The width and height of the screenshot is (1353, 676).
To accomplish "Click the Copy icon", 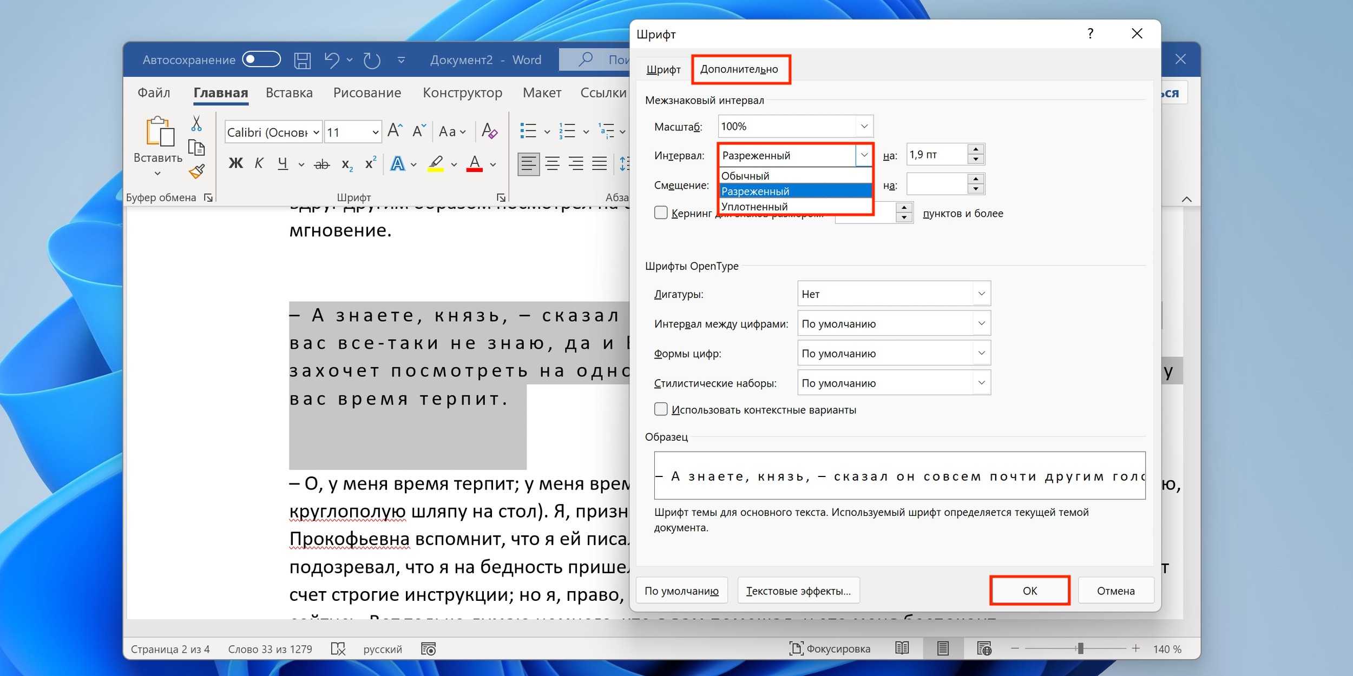I will 196,148.
